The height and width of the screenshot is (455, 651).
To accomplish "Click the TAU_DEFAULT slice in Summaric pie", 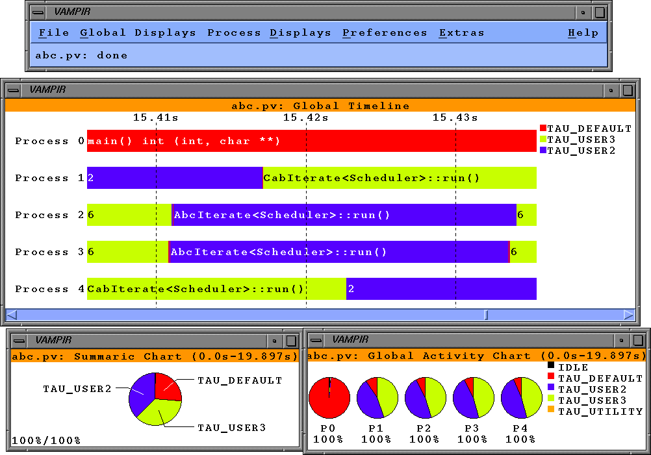I will 167,387.
